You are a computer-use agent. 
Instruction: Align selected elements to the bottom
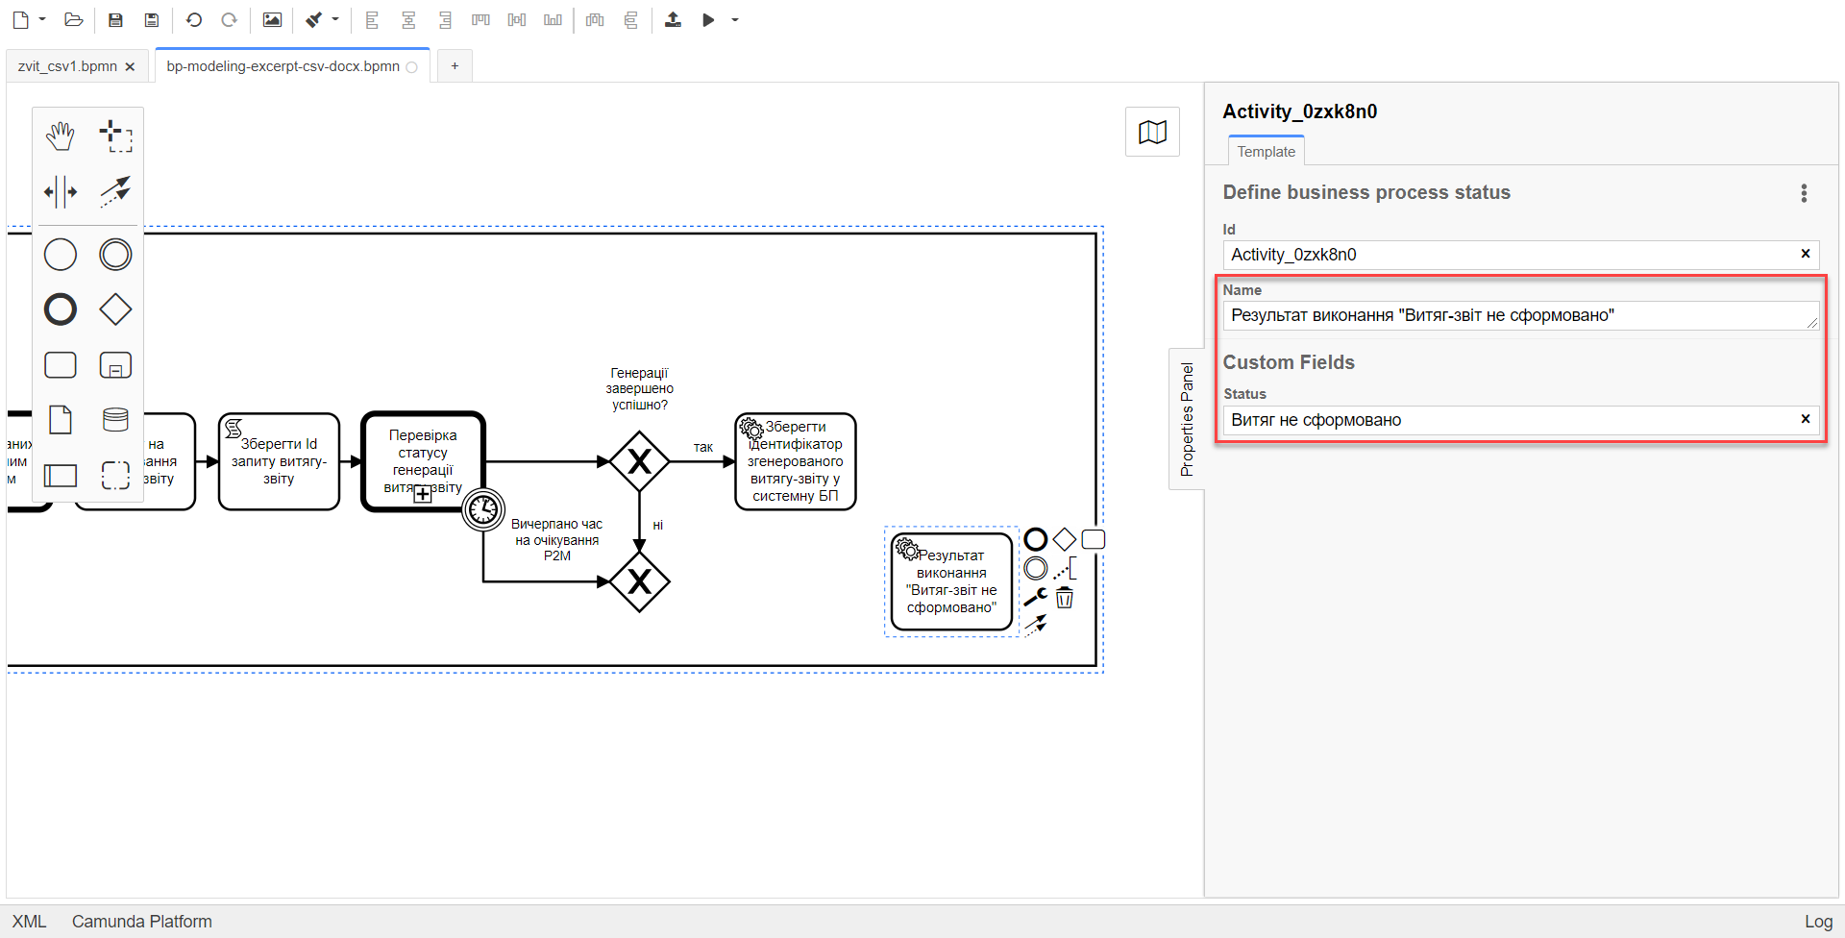pyautogui.click(x=553, y=20)
